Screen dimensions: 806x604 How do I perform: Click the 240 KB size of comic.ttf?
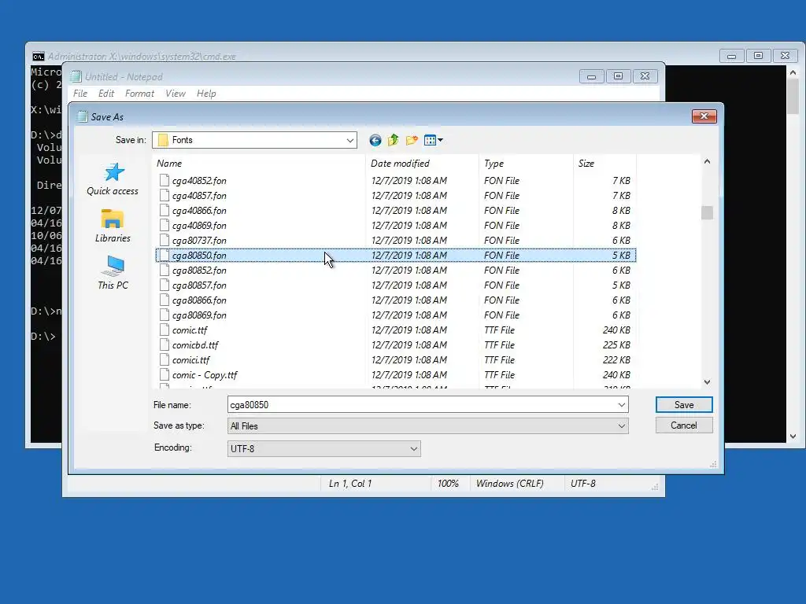tap(616, 330)
